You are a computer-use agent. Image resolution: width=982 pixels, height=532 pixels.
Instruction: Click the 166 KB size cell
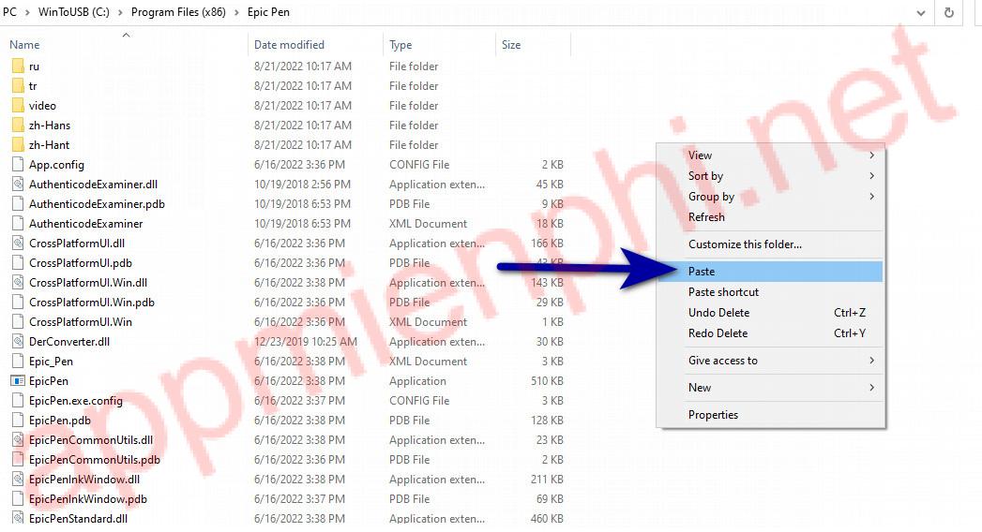pyautogui.click(x=548, y=244)
